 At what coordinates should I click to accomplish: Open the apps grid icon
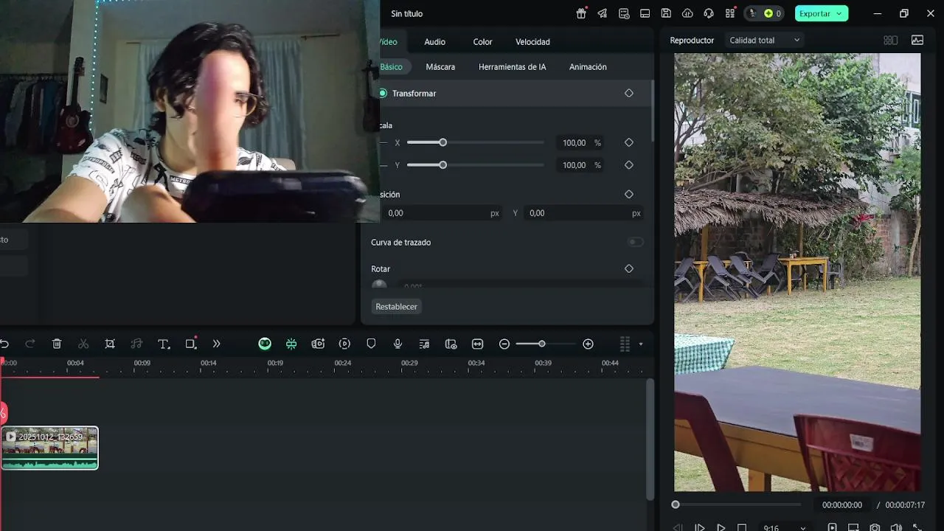coord(730,13)
